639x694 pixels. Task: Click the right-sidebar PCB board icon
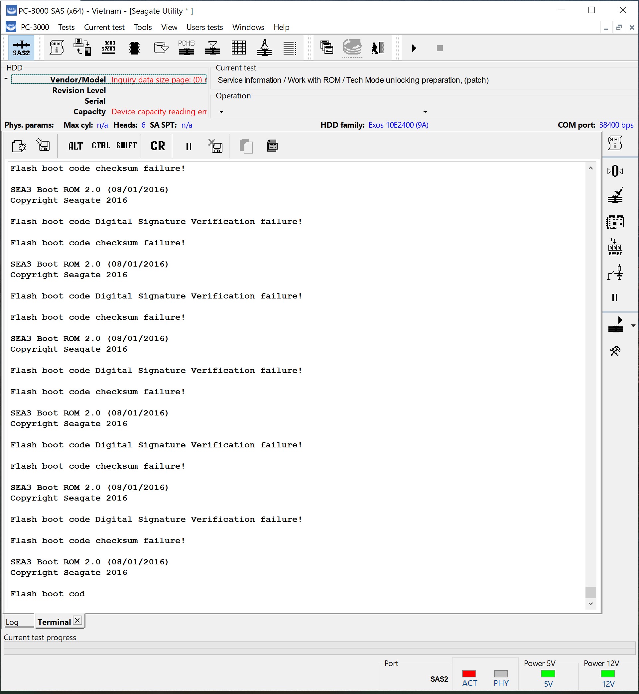(615, 222)
